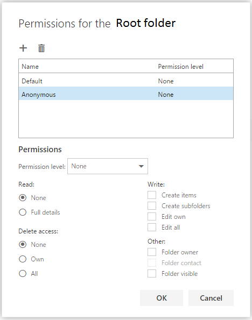Open the Permission level dropdown

point(108,166)
